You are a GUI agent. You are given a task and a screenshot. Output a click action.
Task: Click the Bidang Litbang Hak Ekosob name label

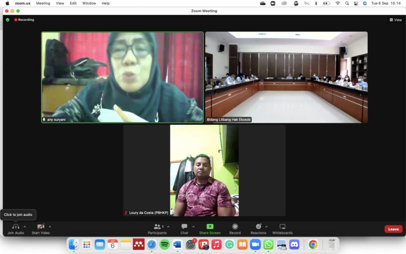pyautogui.click(x=229, y=119)
